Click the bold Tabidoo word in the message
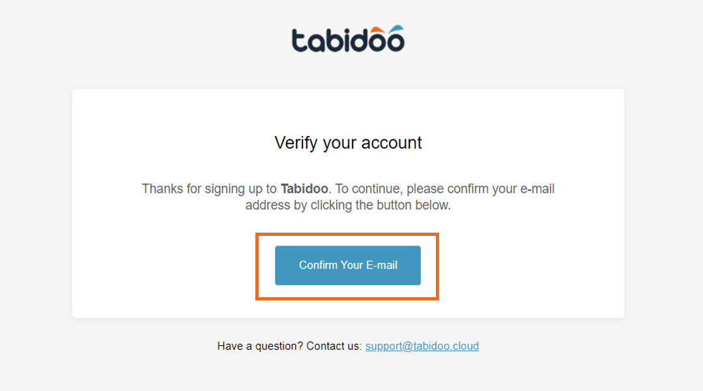Screen dimensions: 703x391 click(x=304, y=189)
